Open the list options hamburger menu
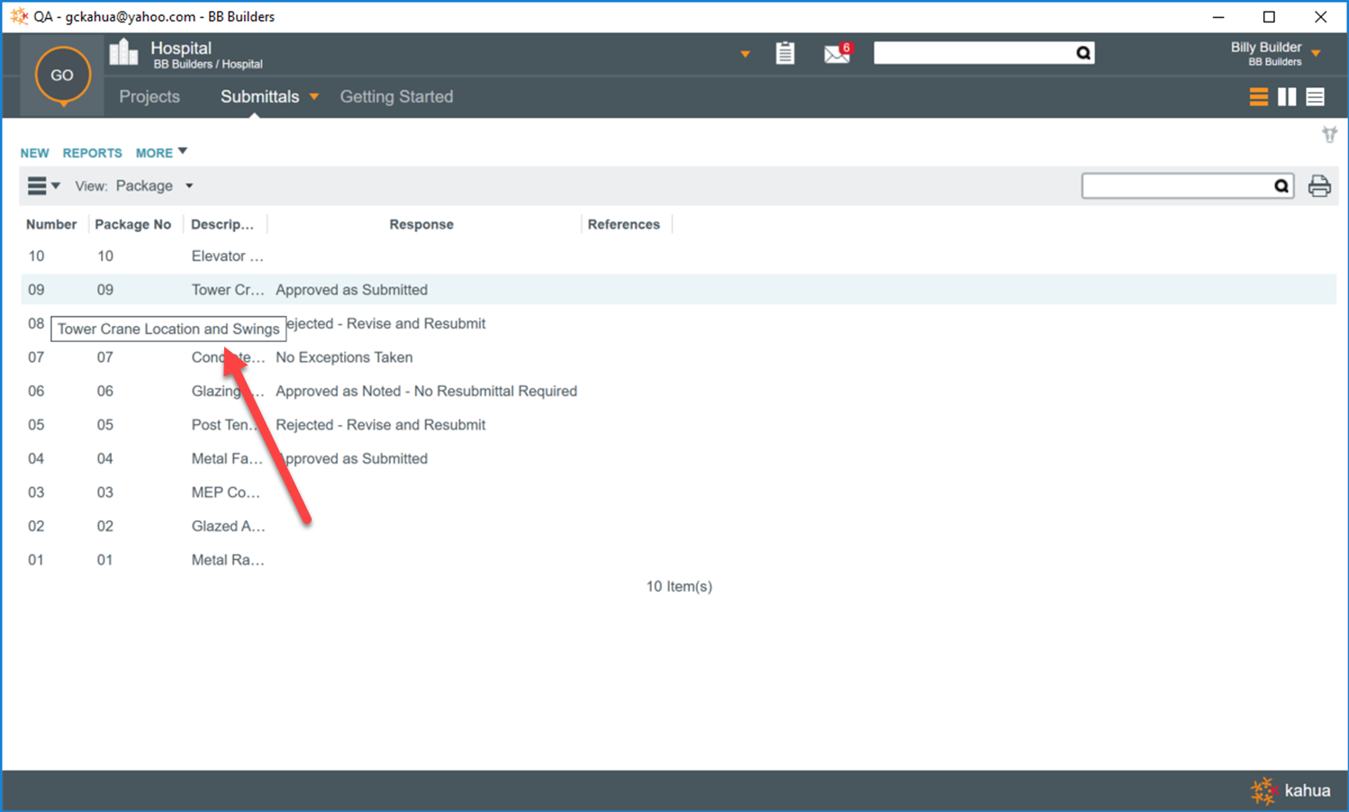This screenshot has width=1349, height=812. click(42, 186)
